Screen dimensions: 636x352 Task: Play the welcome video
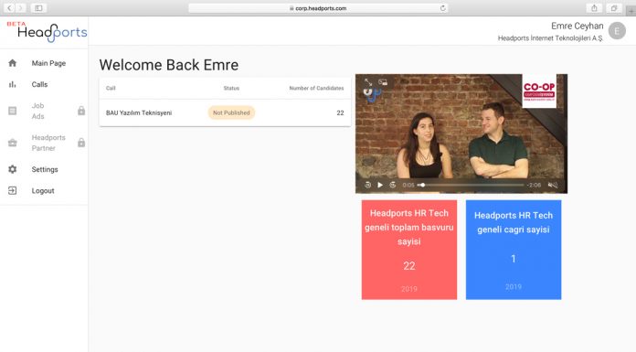[x=380, y=185]
